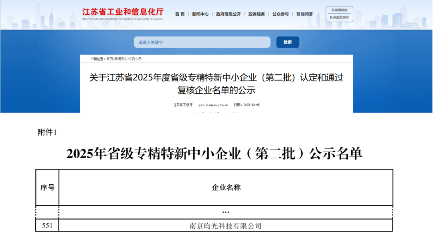Click the heading 2025年省级专精特新中小企业公示名单
This screenshot has height=232, width=433.
click(x=214, y=153)
